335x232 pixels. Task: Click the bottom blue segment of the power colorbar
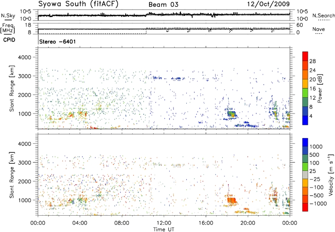pos(305,120)
